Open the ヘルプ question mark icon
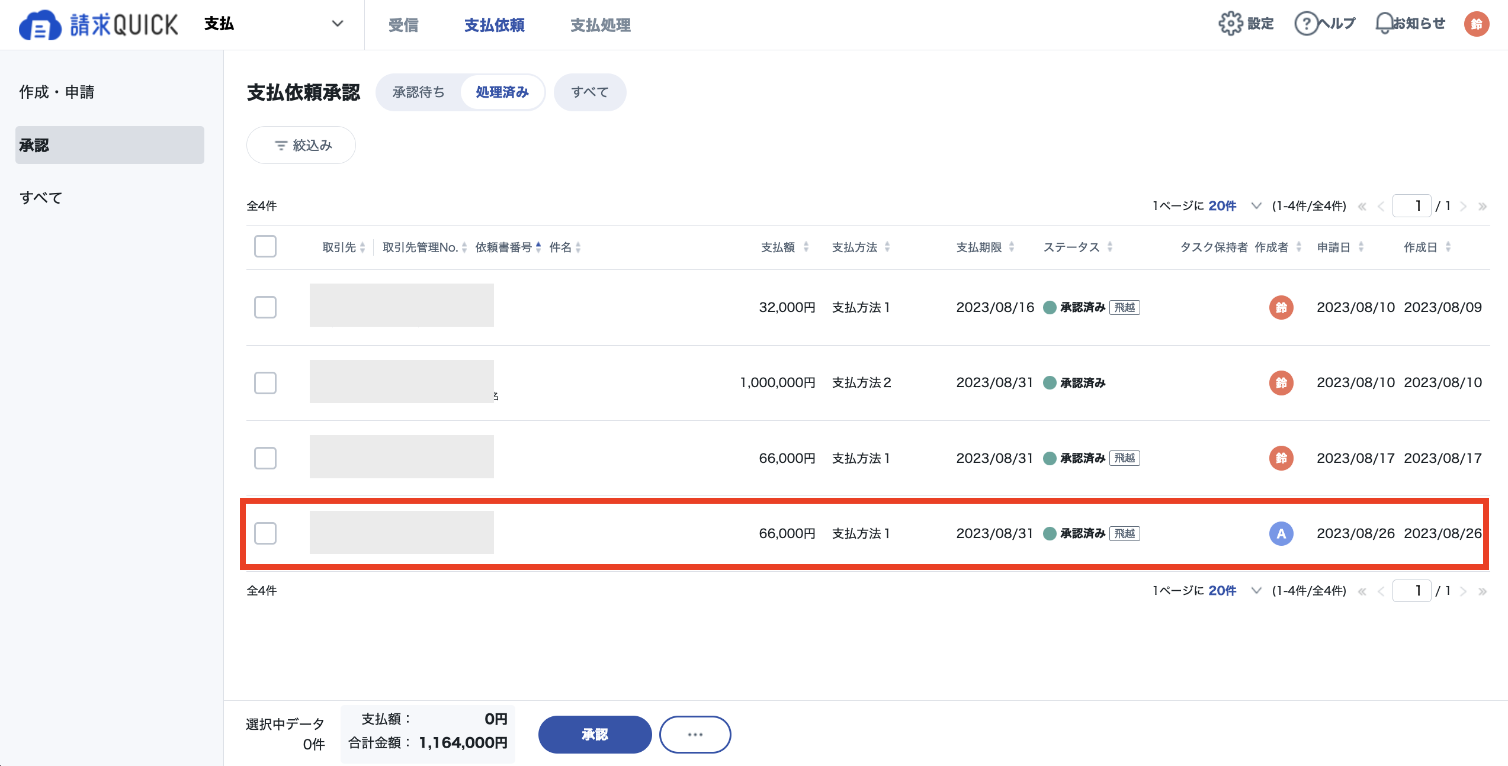The image size is (1508, 766). pos(1306,24)
